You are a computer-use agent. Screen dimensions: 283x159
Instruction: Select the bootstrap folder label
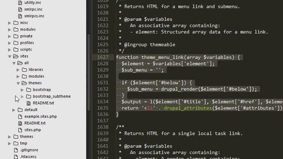42,90
